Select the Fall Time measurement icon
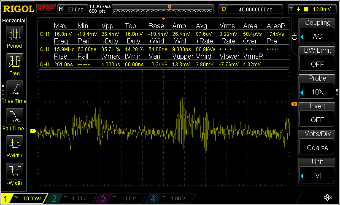 (14, 116)
